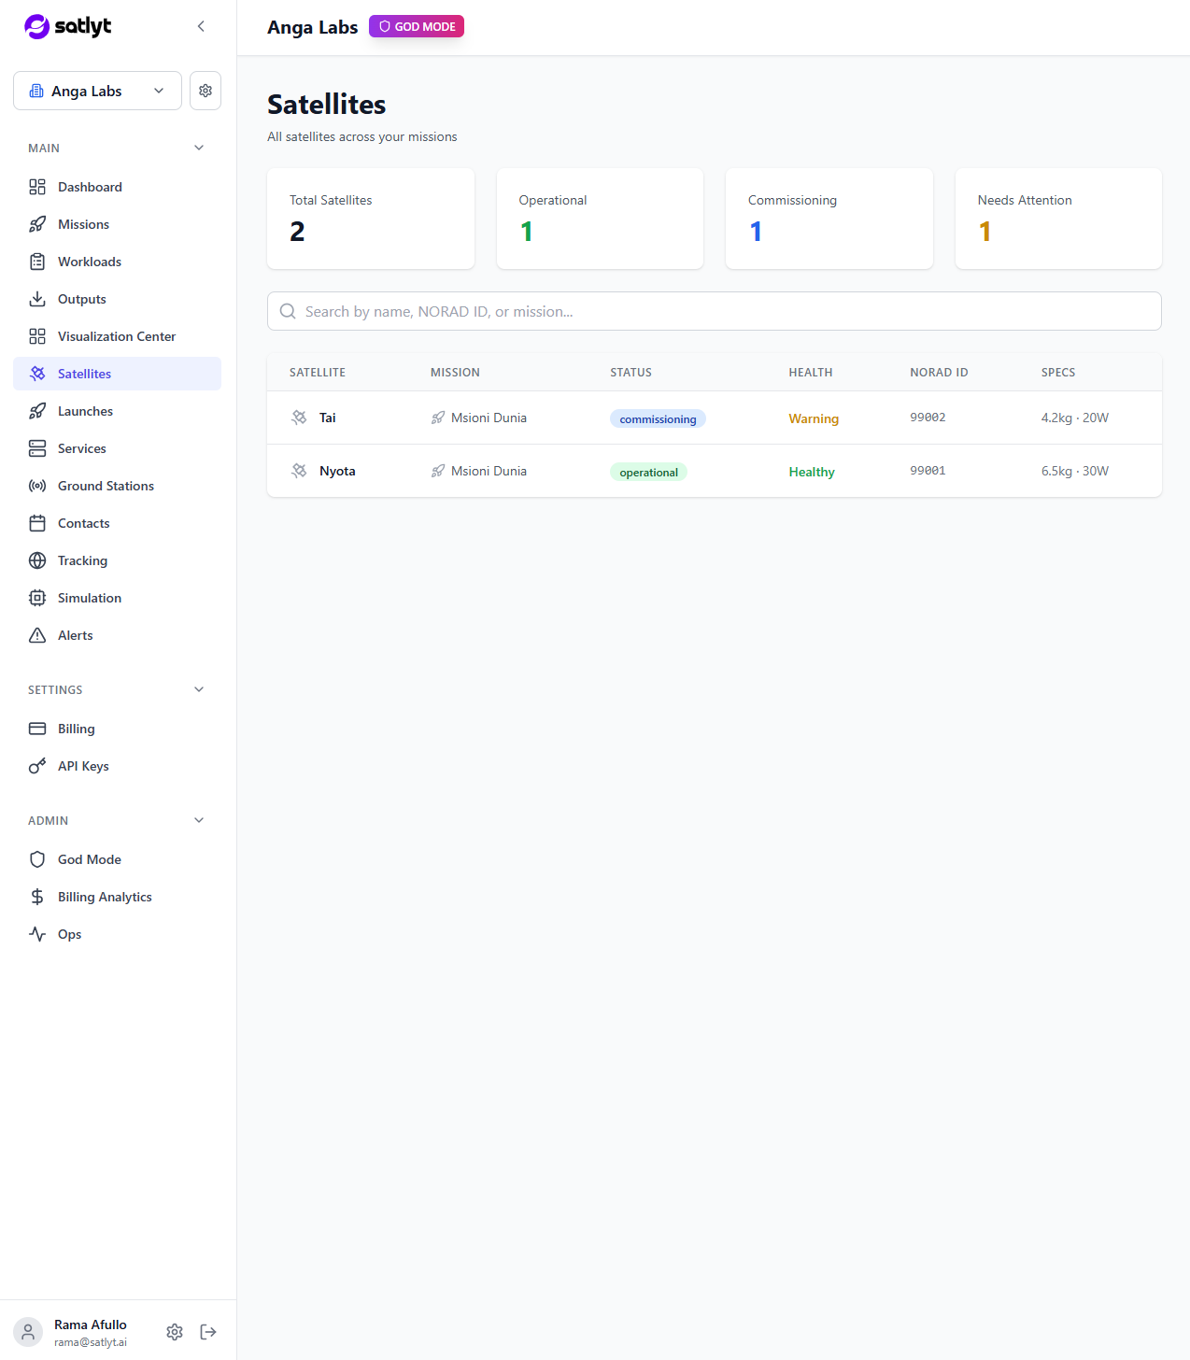Image resolution: width=1190 pixels, height=1360 pixels.
Task: Click the Ops activity pulse icon
Action: (x=37, y=934)
